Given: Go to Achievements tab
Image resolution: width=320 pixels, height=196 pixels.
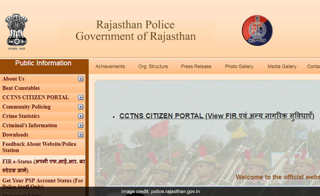Looking at the screenshot, I should coord(110,67).
